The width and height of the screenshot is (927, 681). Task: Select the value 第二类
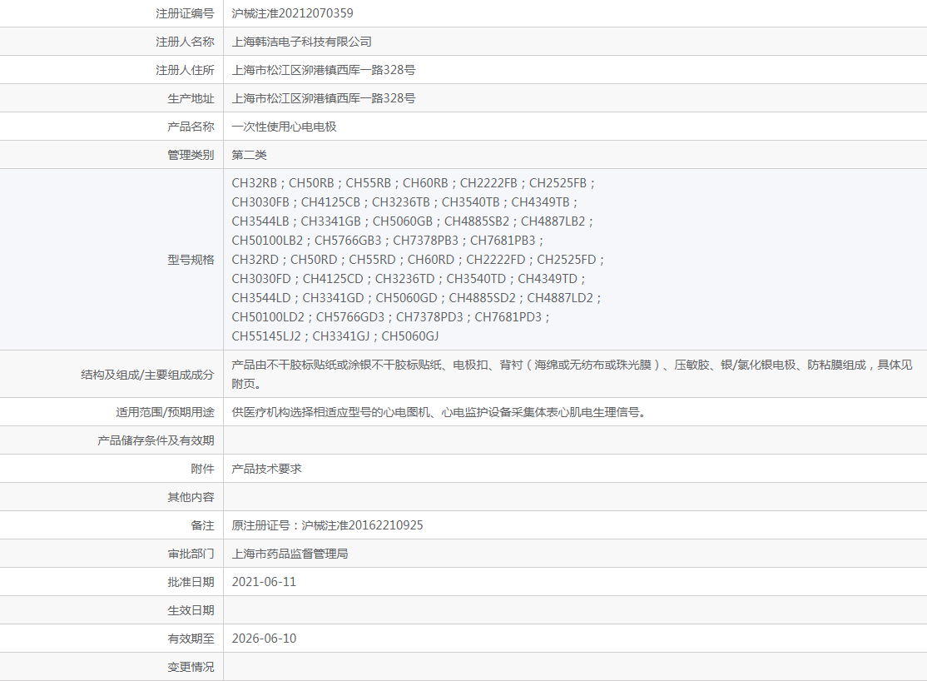click(249, 155)
